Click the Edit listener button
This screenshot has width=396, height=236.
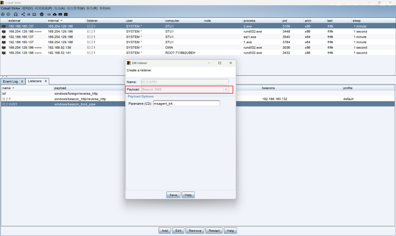coord(178,231)
